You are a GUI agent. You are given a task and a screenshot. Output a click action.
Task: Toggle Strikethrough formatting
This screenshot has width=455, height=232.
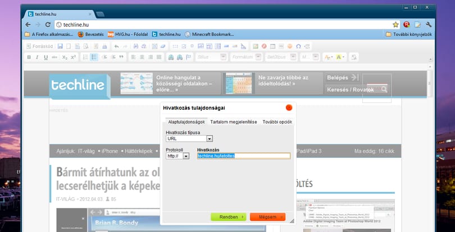click(54, 57)
